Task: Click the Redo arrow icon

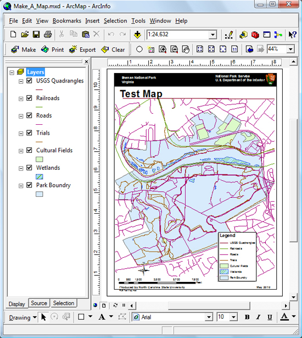Action: [x=123, y=34]
